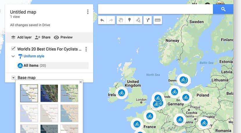Uncheck World's 20 Best Cities layer checkbox
Screen dimensions: 241x133
[13, 49]
